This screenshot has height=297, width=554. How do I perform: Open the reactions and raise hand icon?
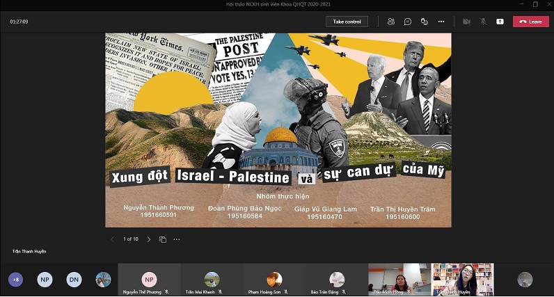425,22
